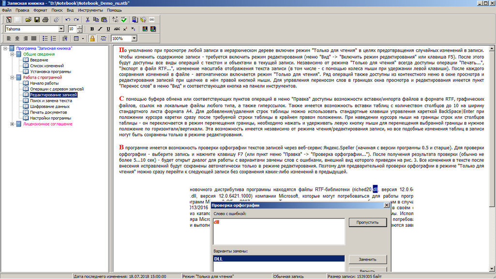496x279 pixels.
Task: Insert a table with the table icon
Action: [76, 38]
